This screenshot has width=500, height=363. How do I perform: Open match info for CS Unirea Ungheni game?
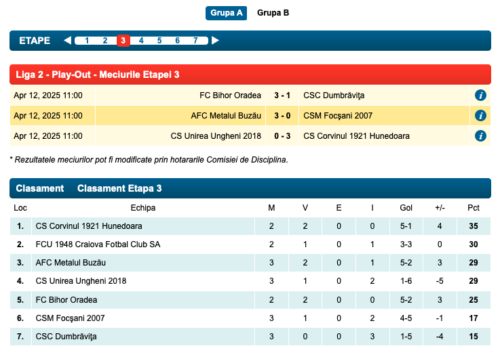click(x=480, y=136)
